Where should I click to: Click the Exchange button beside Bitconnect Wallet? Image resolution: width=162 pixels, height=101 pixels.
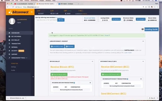point(140,19)
